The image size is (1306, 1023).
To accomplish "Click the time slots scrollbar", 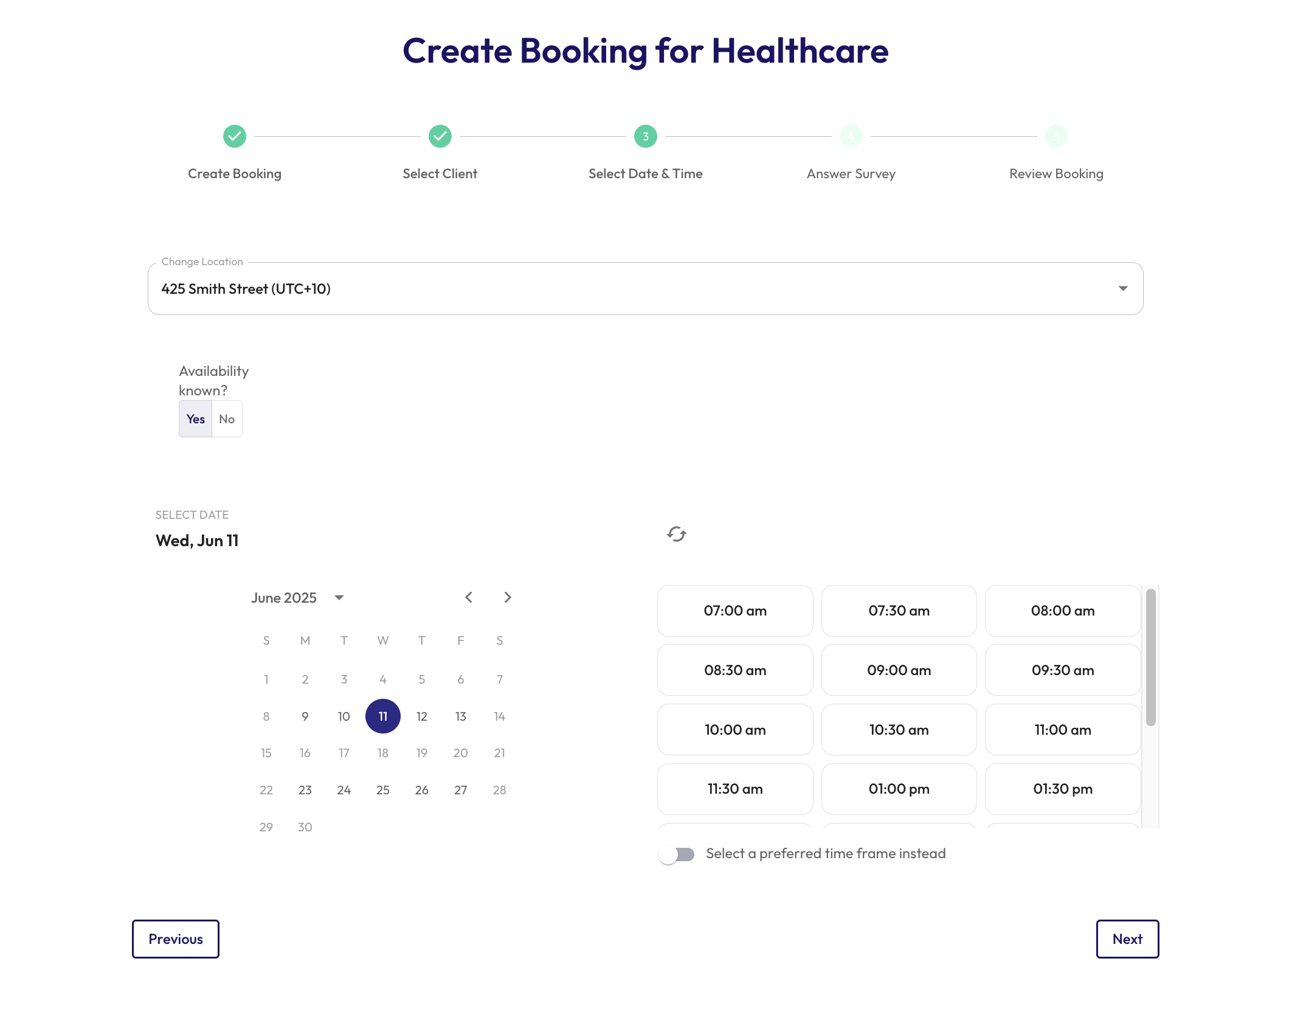I will click(1150, 657).
